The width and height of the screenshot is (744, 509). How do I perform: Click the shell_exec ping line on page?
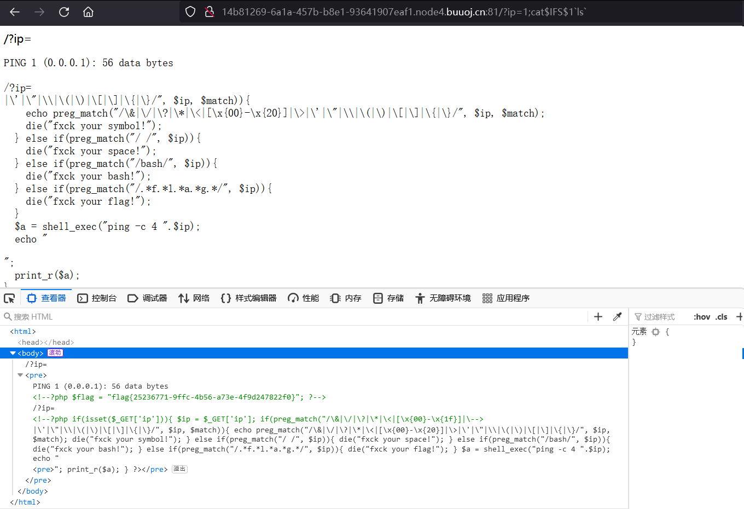pyautogui.click(x=107, y=227)
